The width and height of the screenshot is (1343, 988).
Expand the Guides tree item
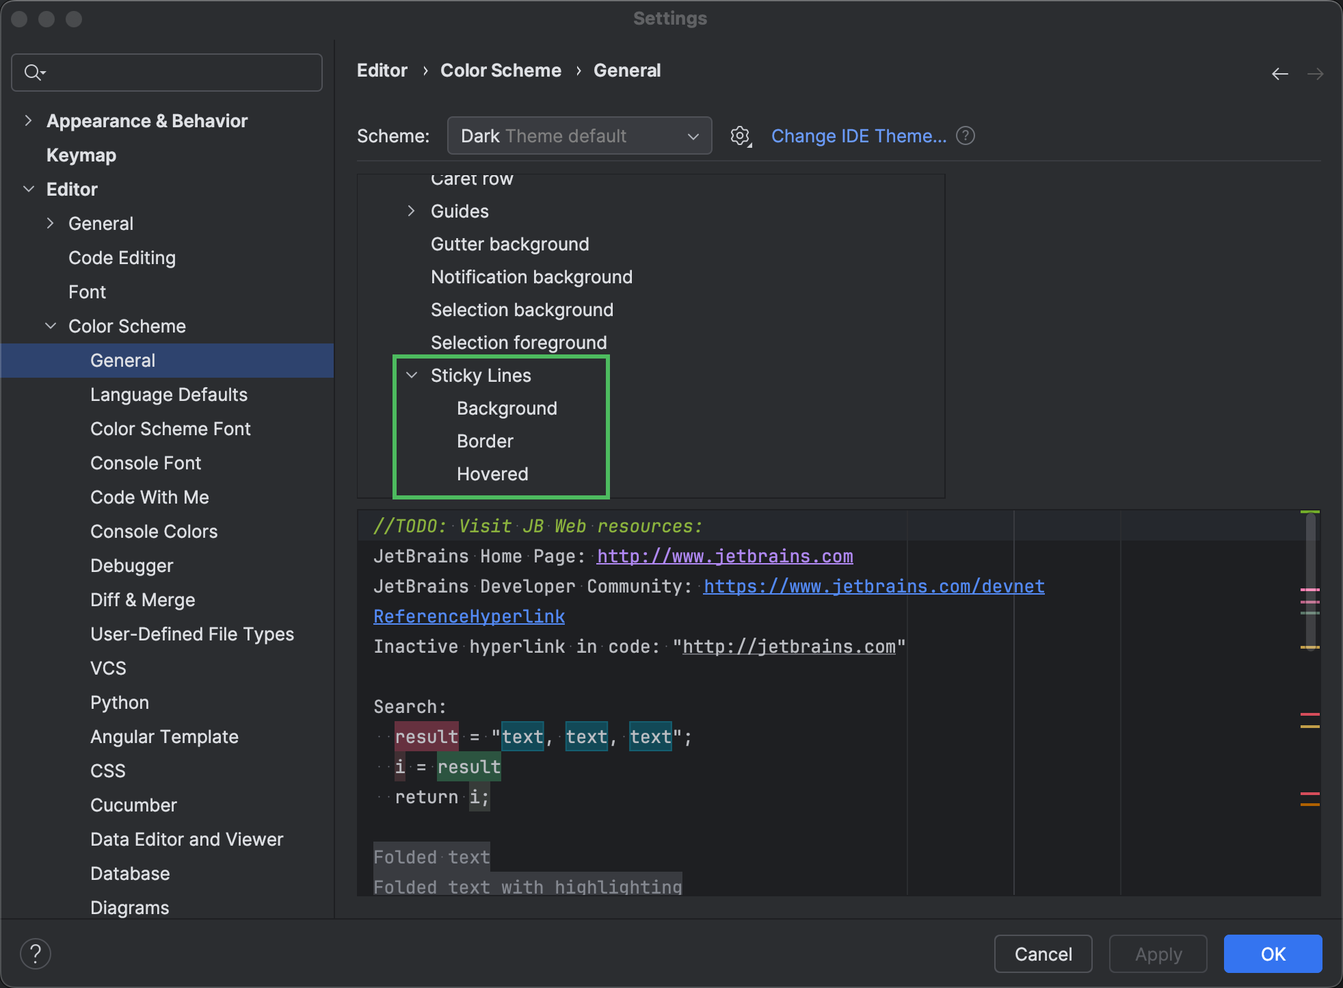tap(411, 211)
